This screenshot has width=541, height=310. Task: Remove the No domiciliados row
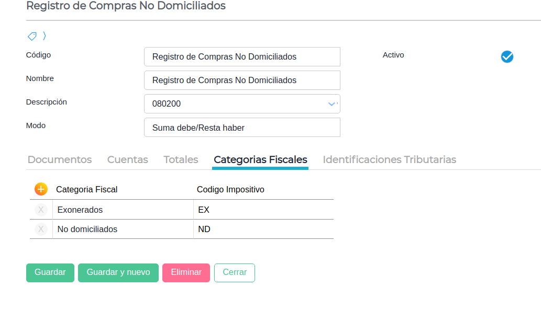41,229
